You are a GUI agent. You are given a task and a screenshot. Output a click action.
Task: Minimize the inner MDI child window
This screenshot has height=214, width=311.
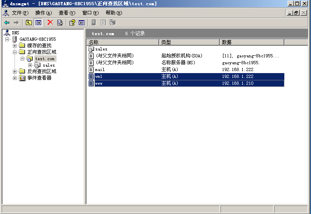click(x=290, y=13)
